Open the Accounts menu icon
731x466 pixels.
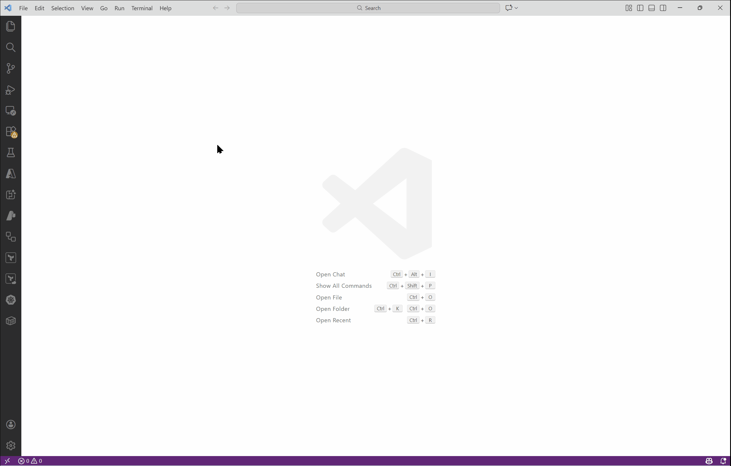coord(11,425)
